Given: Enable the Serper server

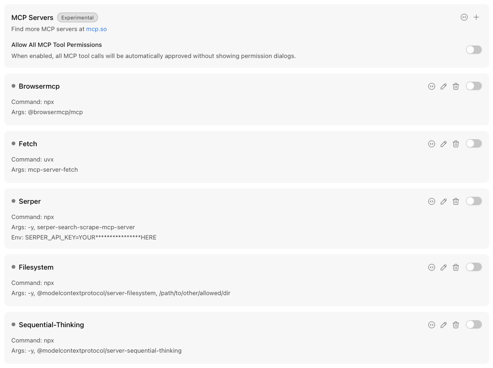Looking at the screenshot, I should click(x=473, y=201).
